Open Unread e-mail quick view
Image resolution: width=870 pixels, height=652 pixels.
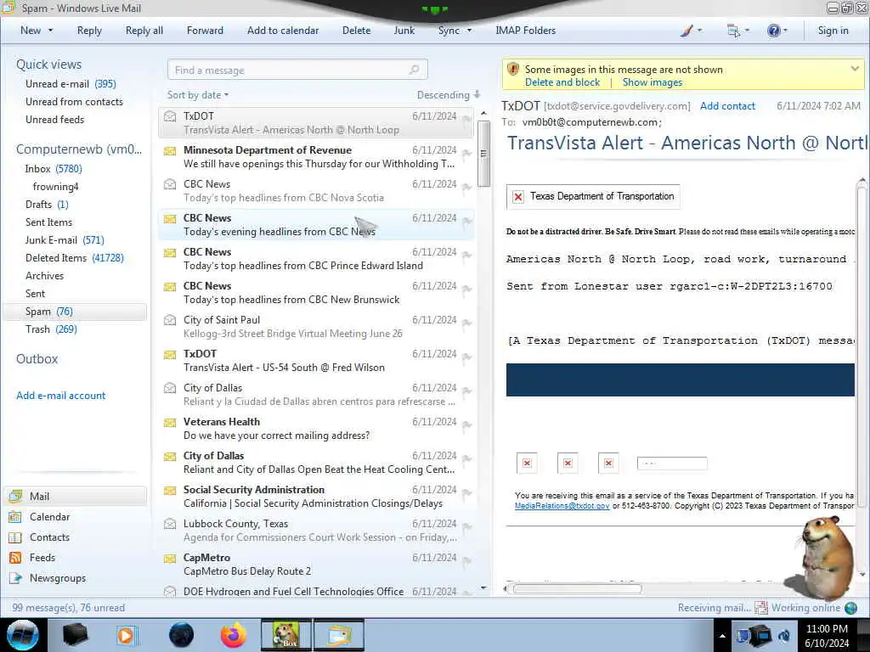[x=71, y=84]
